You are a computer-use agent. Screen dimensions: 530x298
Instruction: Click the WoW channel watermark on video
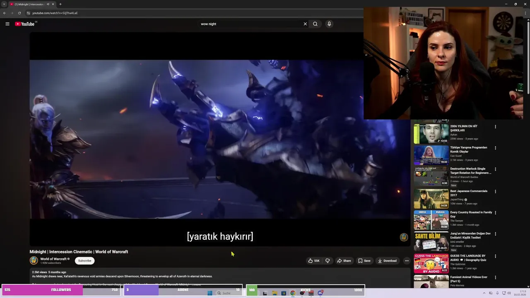coord(404,237)
